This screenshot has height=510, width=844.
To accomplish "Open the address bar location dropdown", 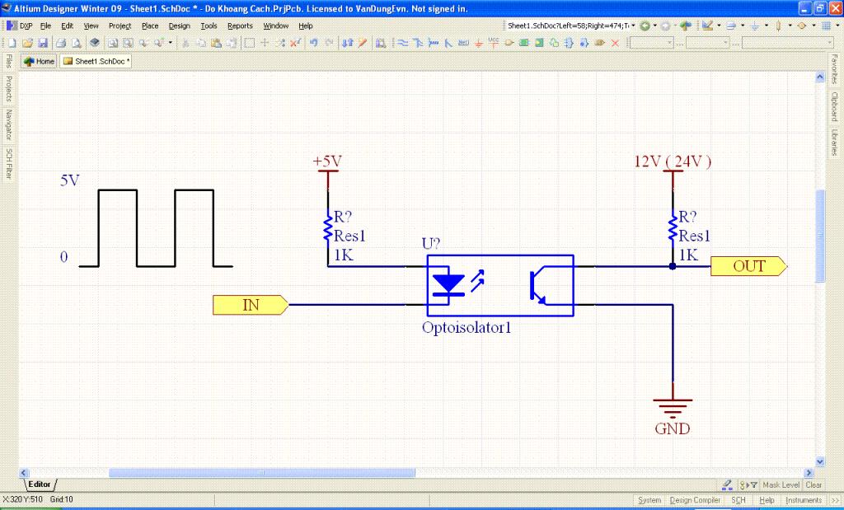I will pos(631,26).
